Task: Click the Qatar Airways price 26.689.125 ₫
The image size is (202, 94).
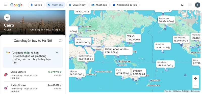Action: pyautogui.click(x=55, y=85)
